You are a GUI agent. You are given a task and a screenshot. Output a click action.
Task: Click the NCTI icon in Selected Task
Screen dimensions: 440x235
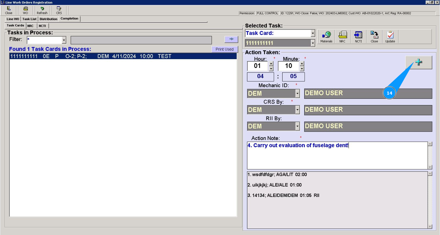point(358,37)
